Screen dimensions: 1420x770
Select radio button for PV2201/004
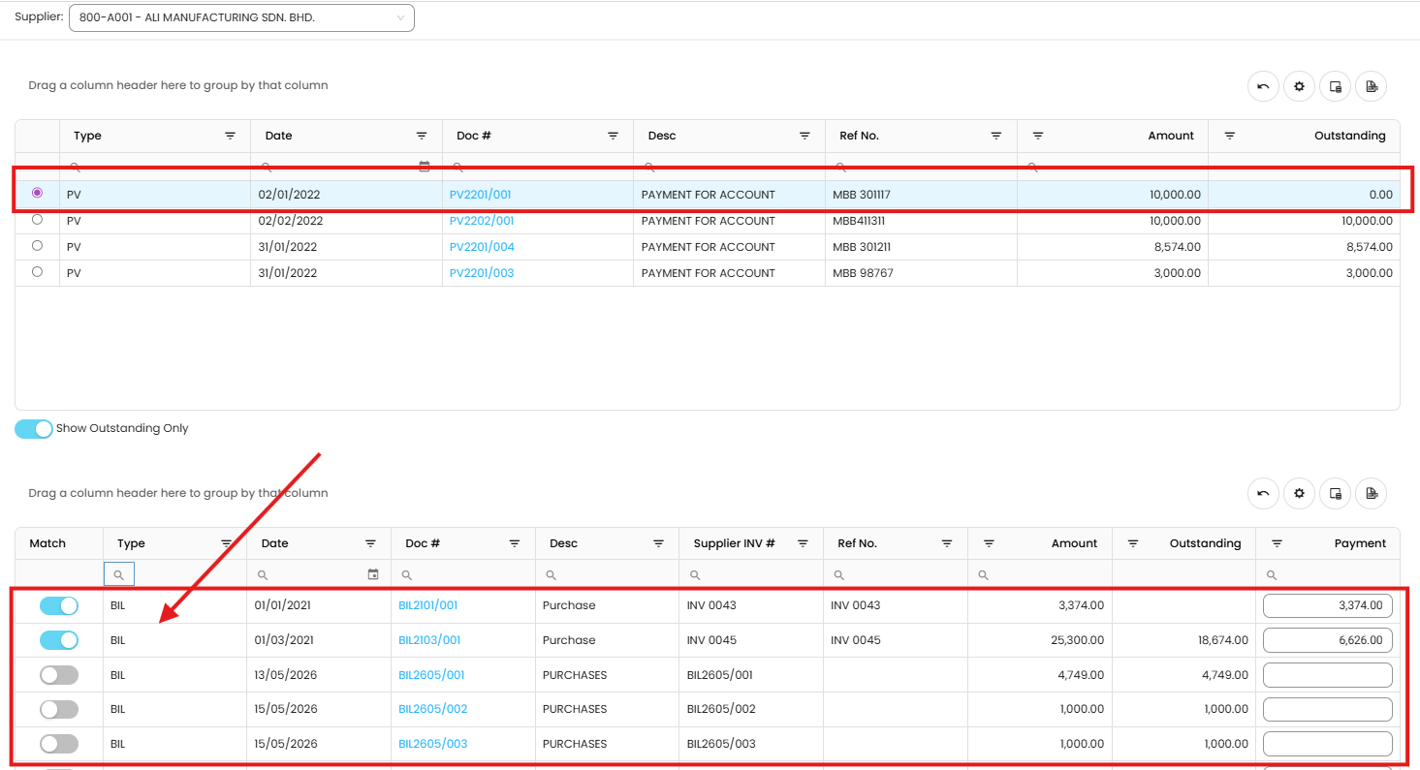37,246
